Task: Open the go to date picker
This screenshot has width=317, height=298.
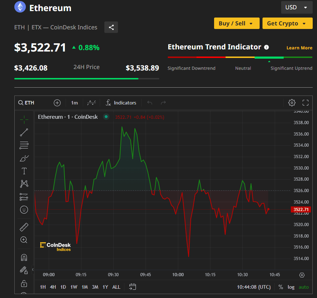Action: [x=133, y=287]
